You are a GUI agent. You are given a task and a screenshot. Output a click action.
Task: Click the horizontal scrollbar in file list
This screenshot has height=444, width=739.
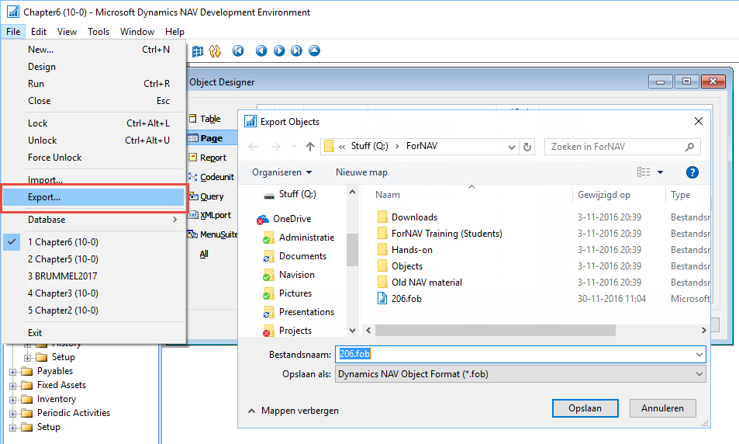(x=496, y=331)
